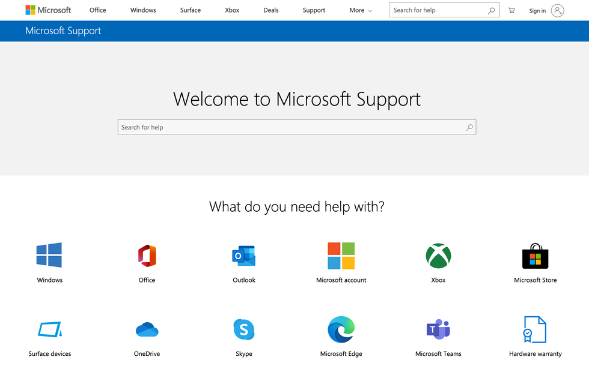Image resolution: width=589 pixels, height=369 pixels.
Task: Click the Microsoft logo
Action: (48, 10)
